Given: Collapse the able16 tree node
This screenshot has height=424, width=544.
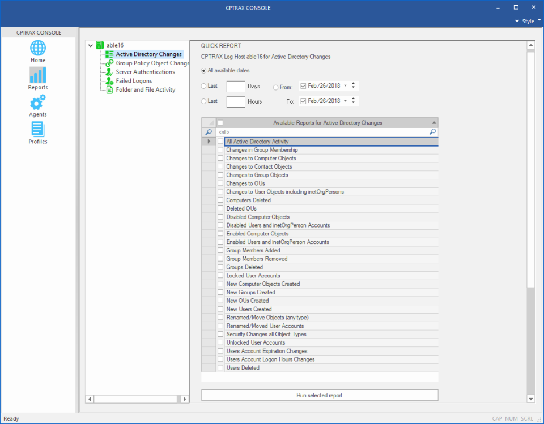Looking at the screenshot, I should [x=91, y=45].
